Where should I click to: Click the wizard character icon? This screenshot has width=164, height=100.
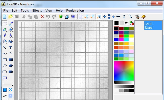[137, 17]
